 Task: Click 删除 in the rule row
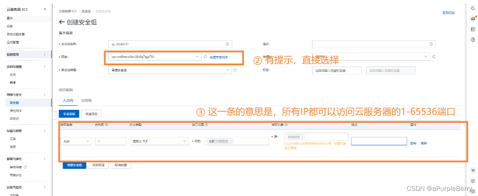(424, 143)
